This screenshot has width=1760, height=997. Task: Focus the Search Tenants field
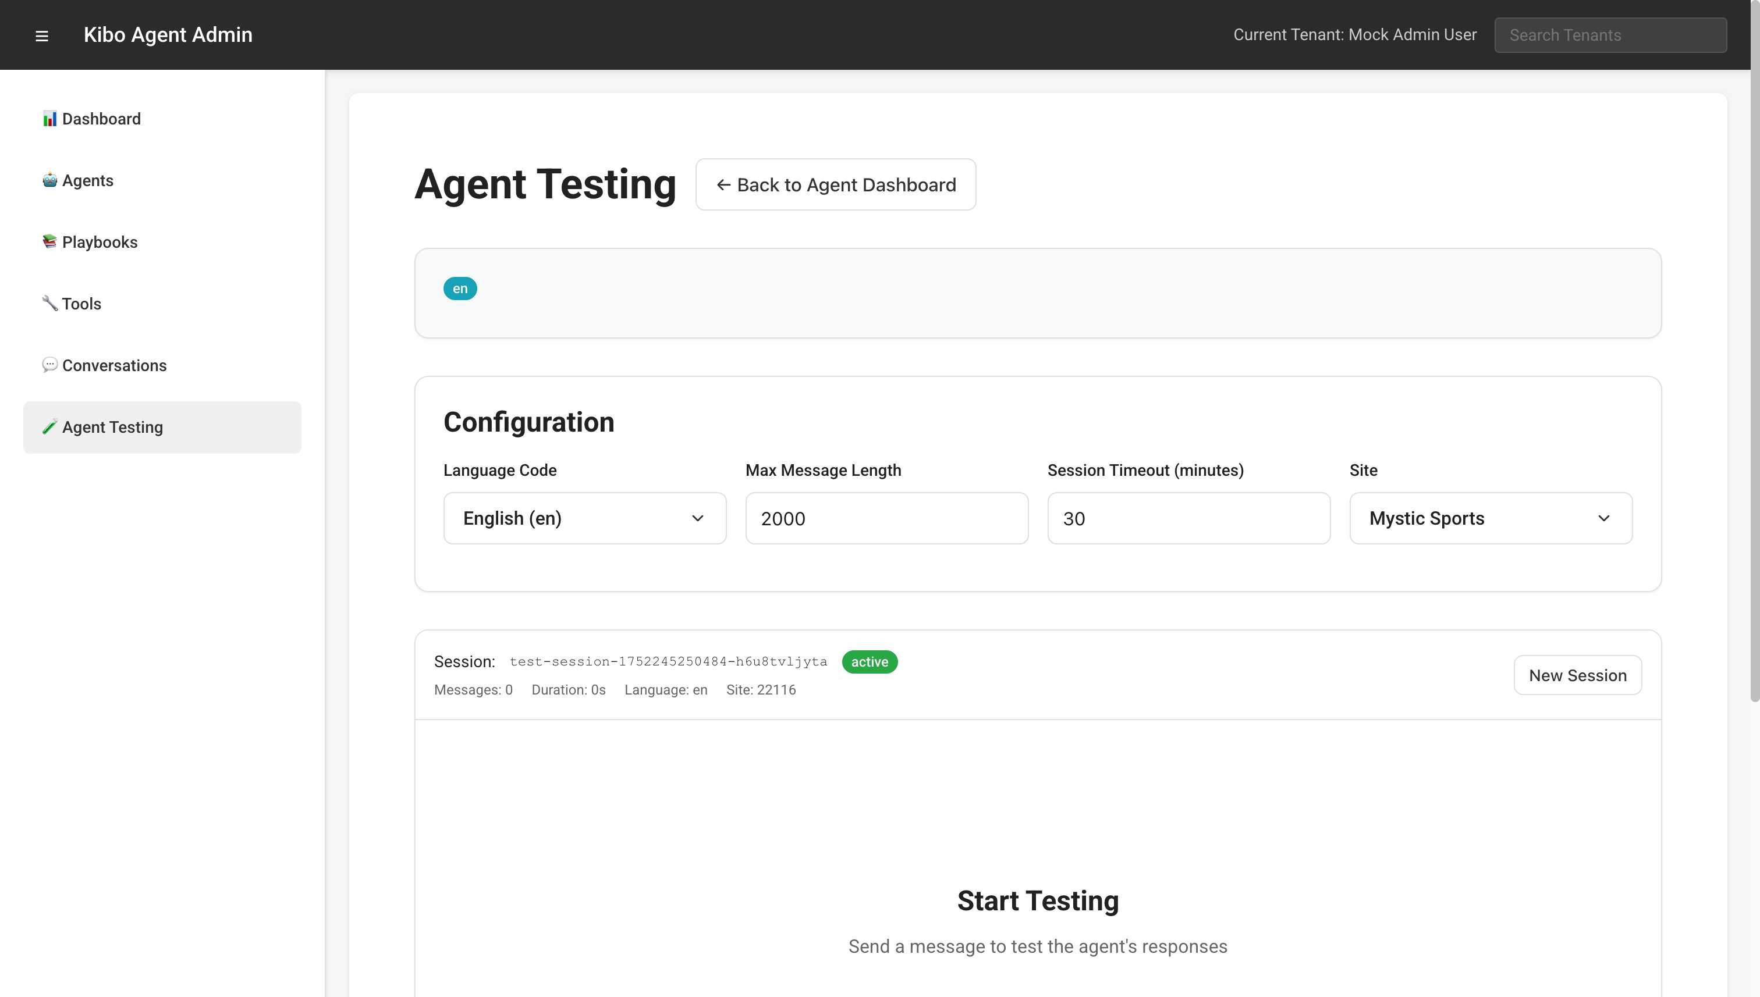(x=1610, y=35)
